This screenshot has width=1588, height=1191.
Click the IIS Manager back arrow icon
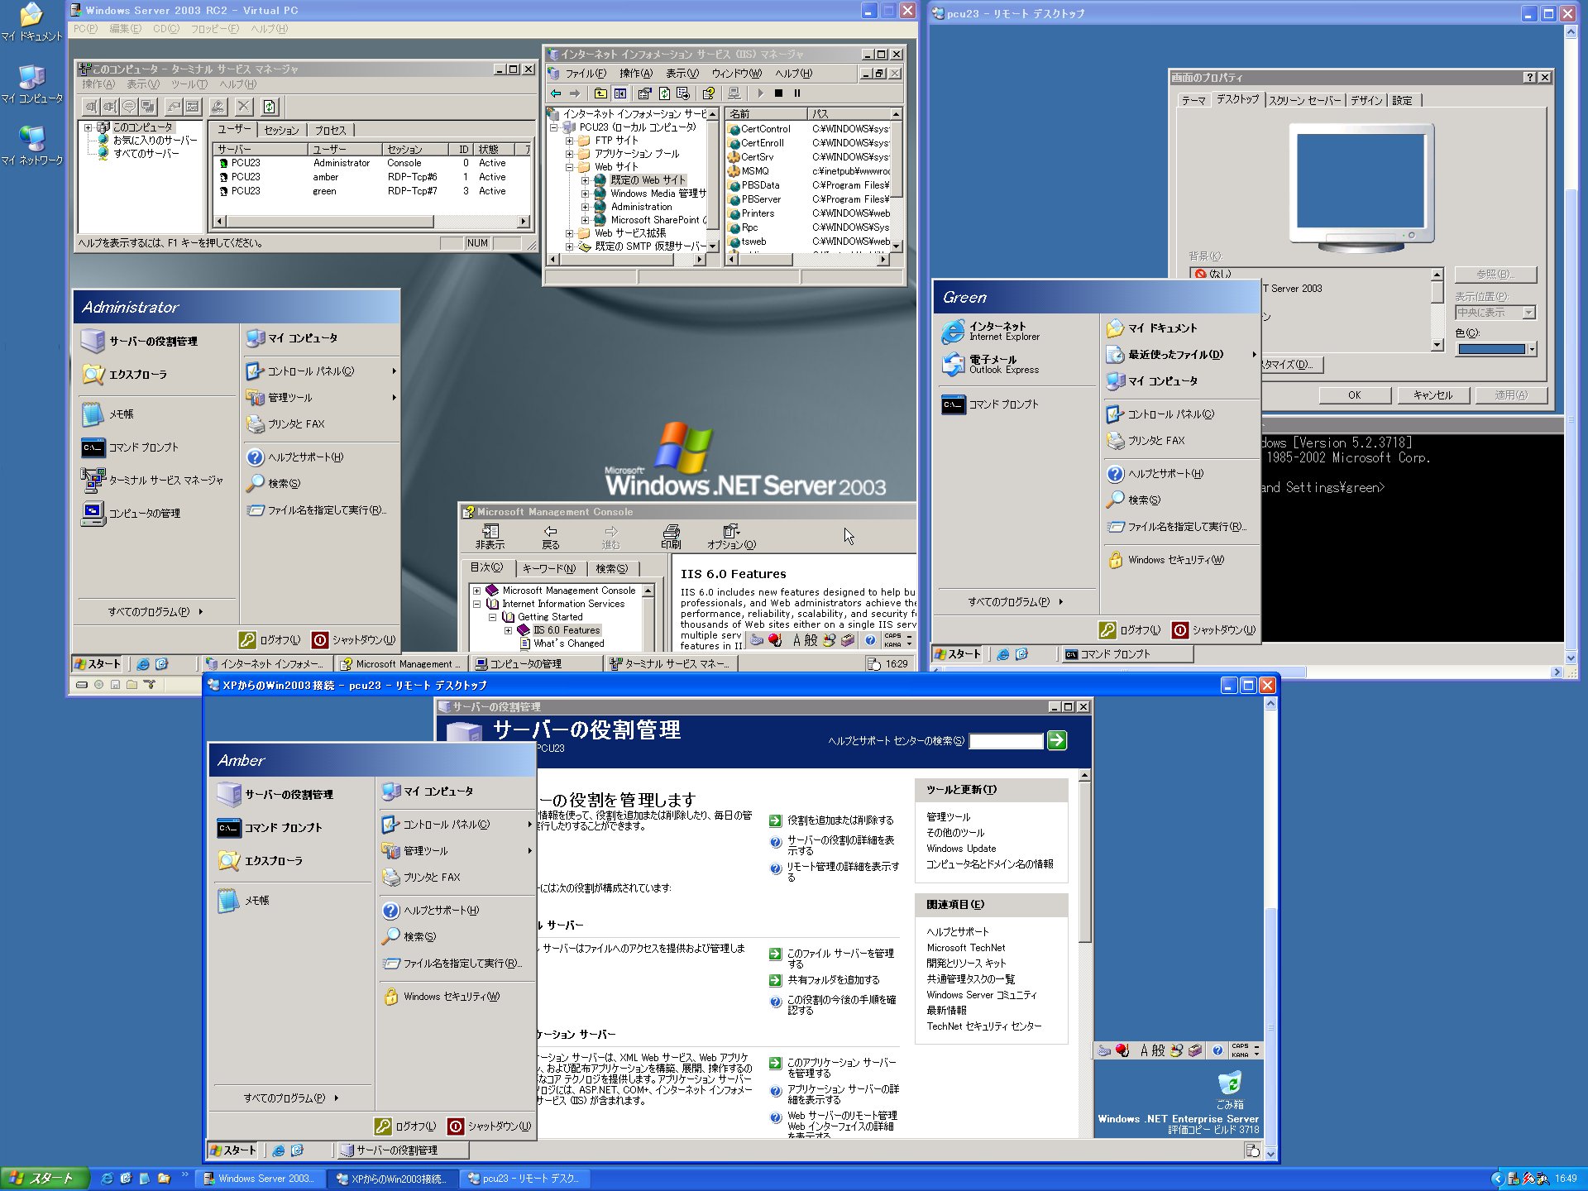[x=556, y=93]
